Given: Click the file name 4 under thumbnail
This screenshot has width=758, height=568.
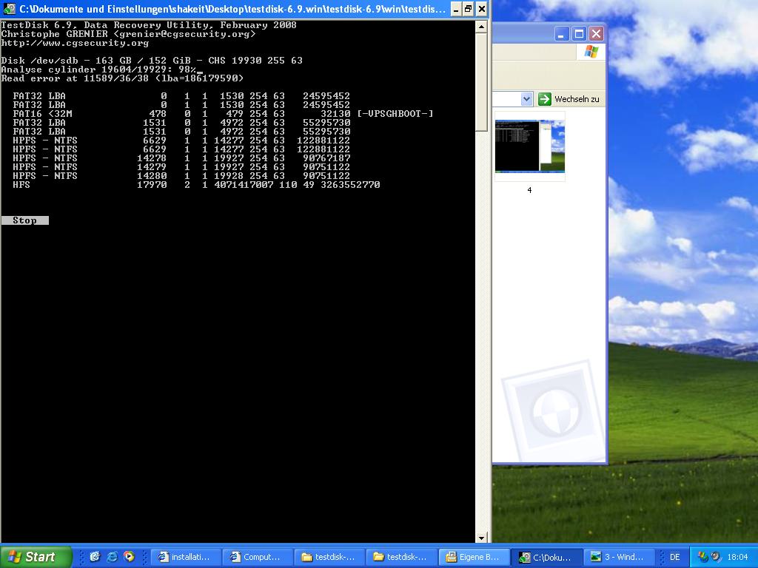Looking at the screenshot, I should coord(529,190).
